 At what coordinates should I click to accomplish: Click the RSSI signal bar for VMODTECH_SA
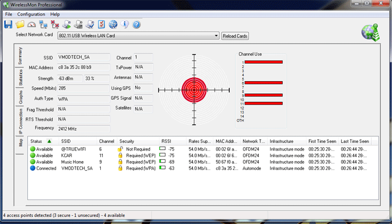[162, 167]
